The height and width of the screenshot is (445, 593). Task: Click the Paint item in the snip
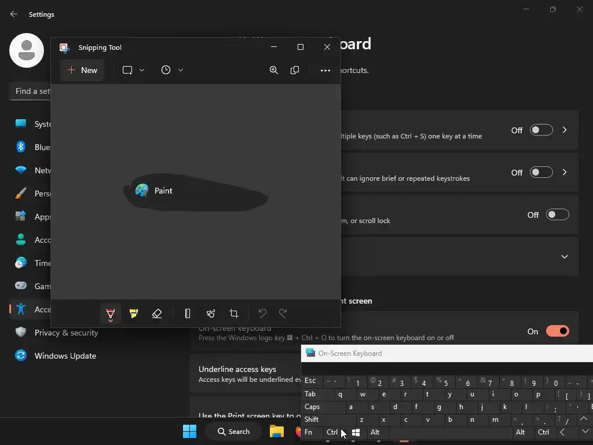154,190
